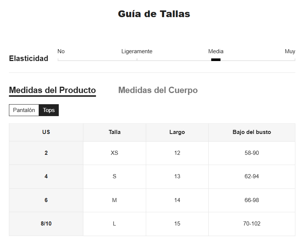Click the Guía de Tallas heading
The height and width of the screenshot is (243, 308).
(154, 14)
